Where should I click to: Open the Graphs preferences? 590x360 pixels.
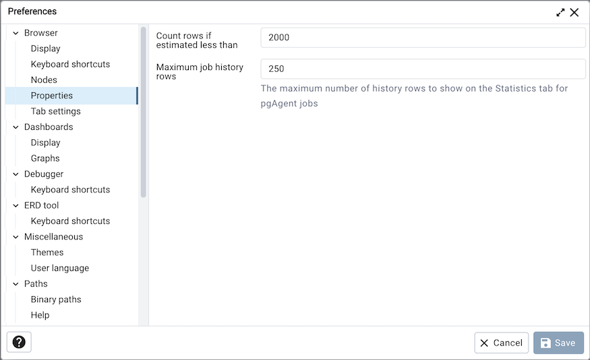45,158
